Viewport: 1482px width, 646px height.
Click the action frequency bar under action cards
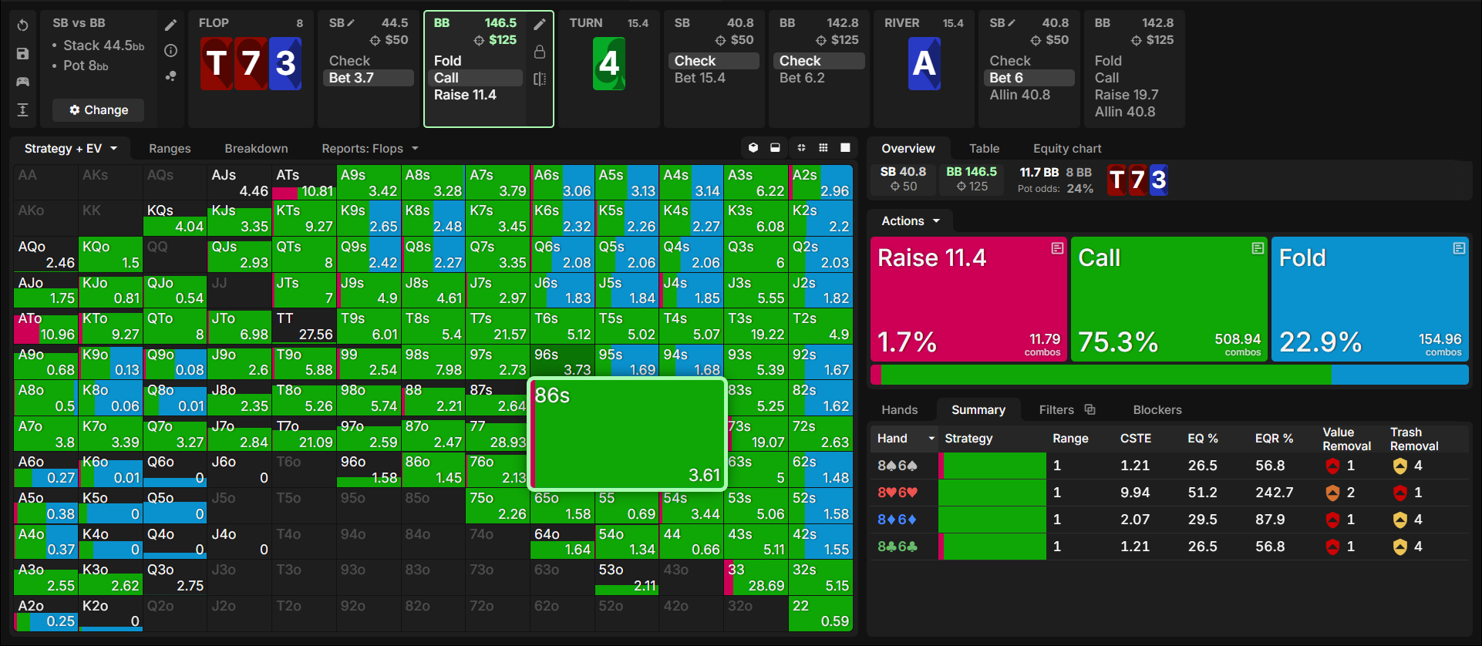(x=1169, y=375)
